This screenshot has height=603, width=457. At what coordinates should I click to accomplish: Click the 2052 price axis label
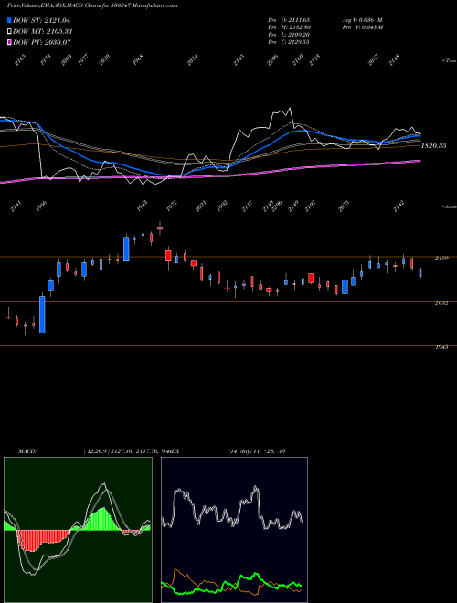pos(441,303)
